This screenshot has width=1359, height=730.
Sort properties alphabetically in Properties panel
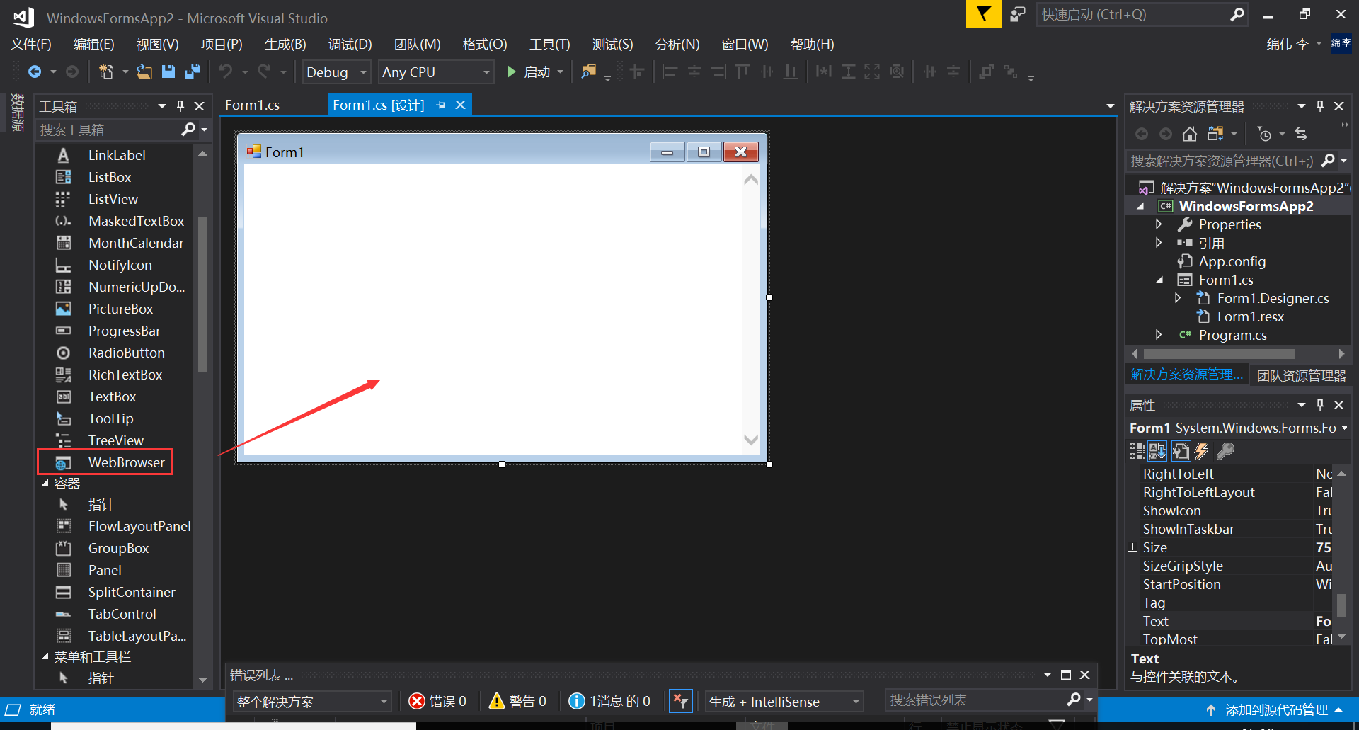(x=1157, y=451)
